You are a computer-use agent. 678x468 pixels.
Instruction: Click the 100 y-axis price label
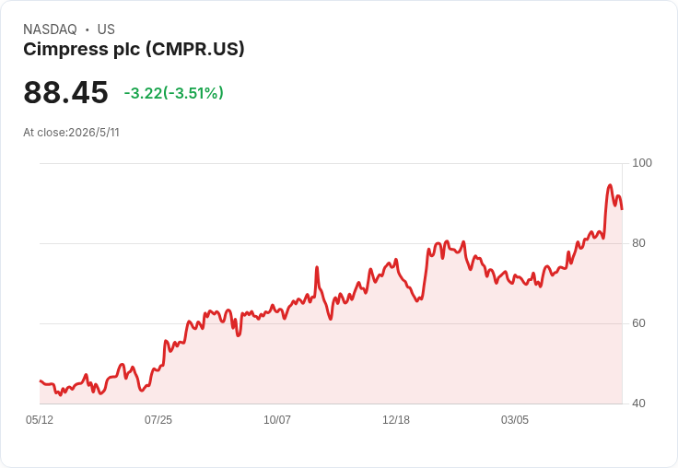click(x=642, y=163)
